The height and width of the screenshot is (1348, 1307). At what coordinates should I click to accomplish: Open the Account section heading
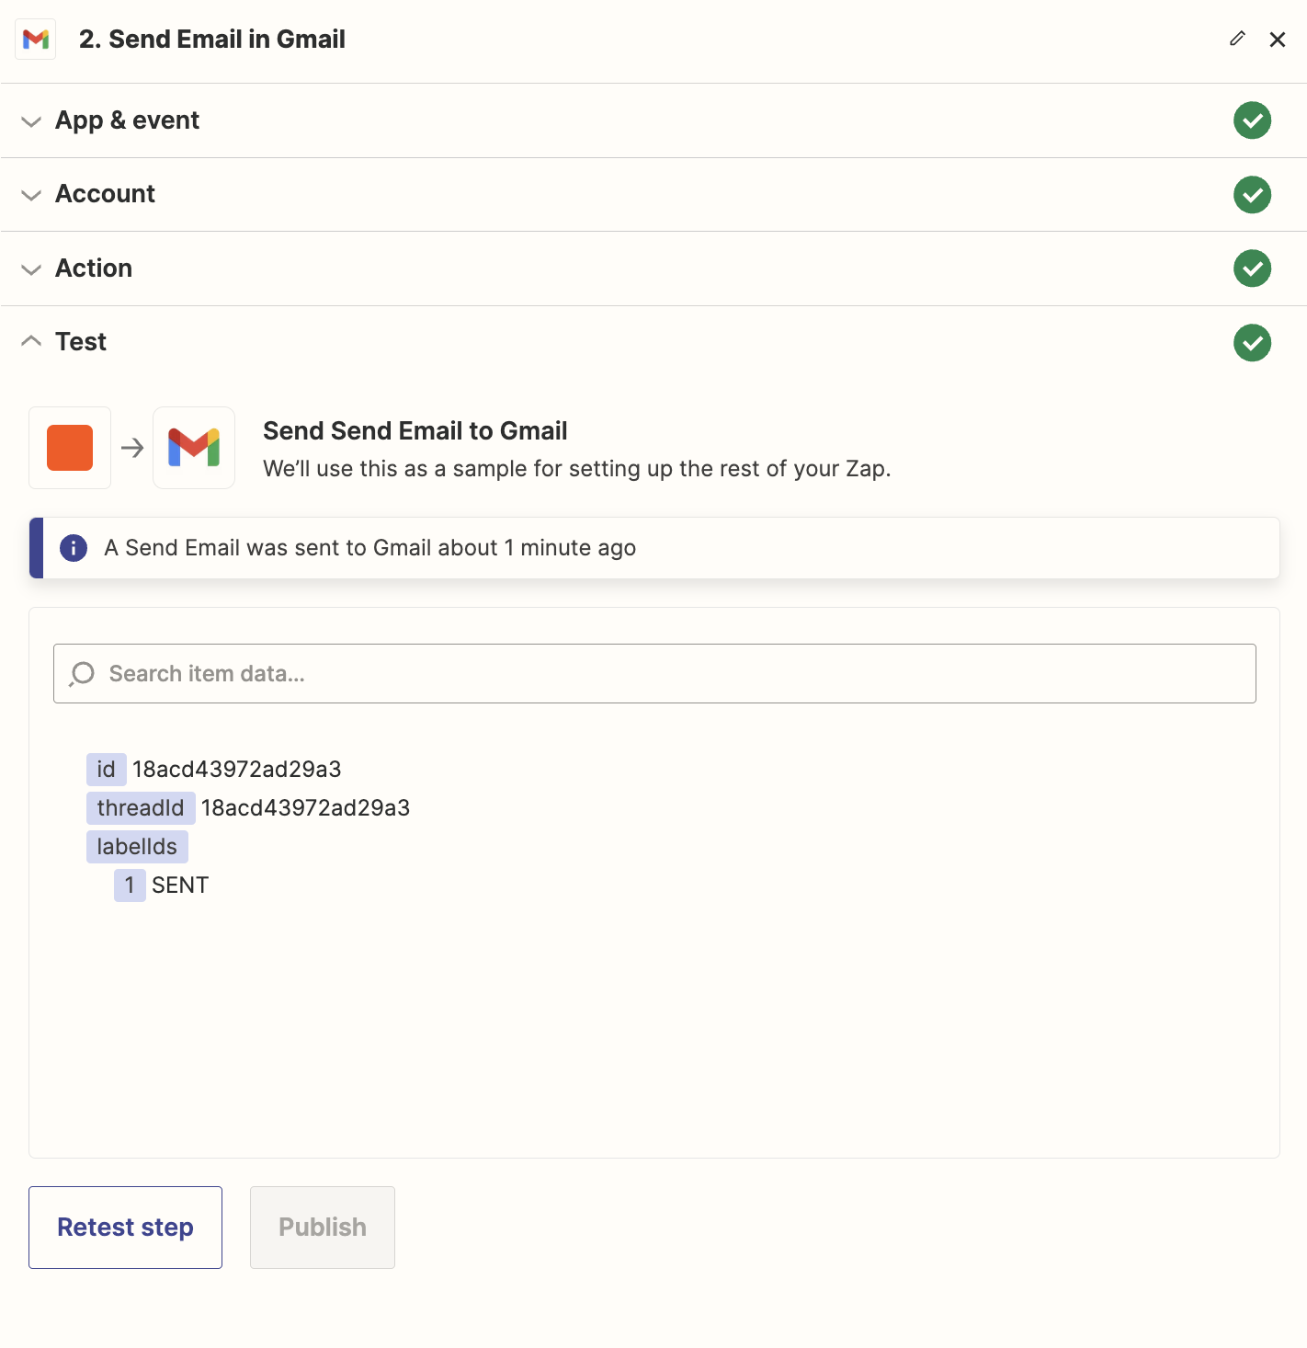click(x=105, y=194)
